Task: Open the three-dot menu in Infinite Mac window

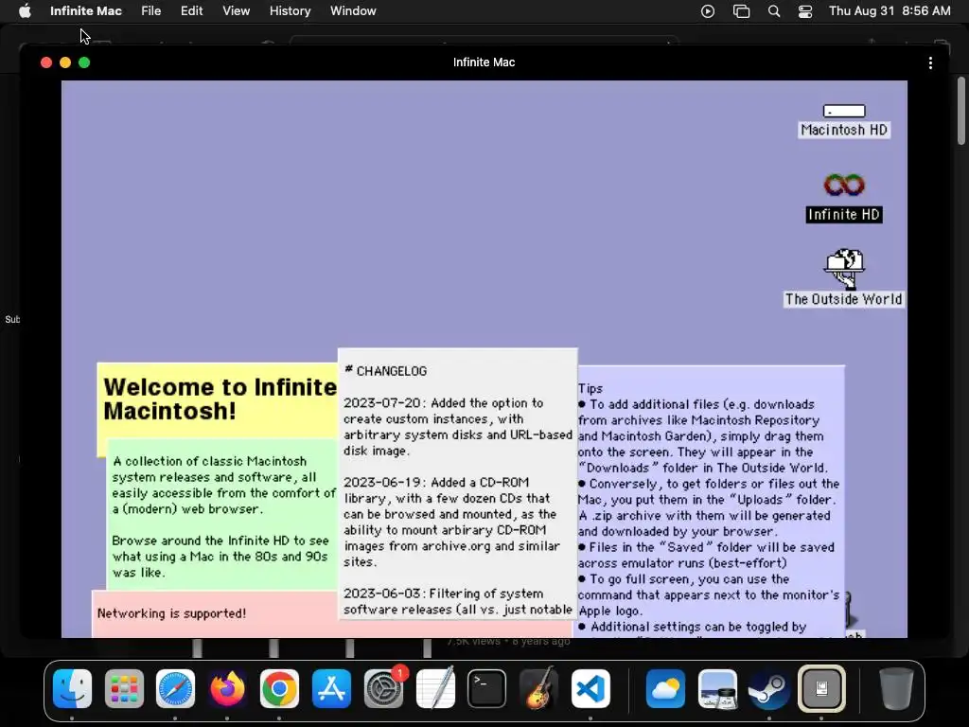Action: 930,62
